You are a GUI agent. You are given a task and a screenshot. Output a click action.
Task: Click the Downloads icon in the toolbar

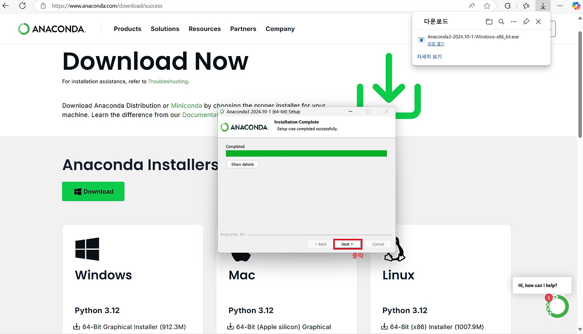(x=542, y=5)
